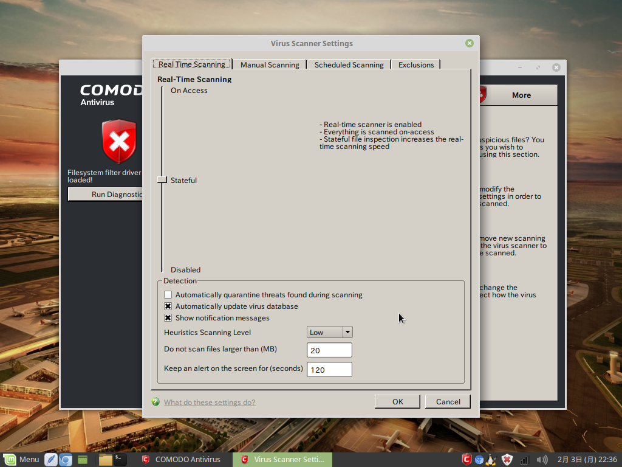Image resolution: width=622 pixels, height=467 pixels.
Task: Open the network signal tray icon
Action: pyautogui.click(x=524, y=460)
